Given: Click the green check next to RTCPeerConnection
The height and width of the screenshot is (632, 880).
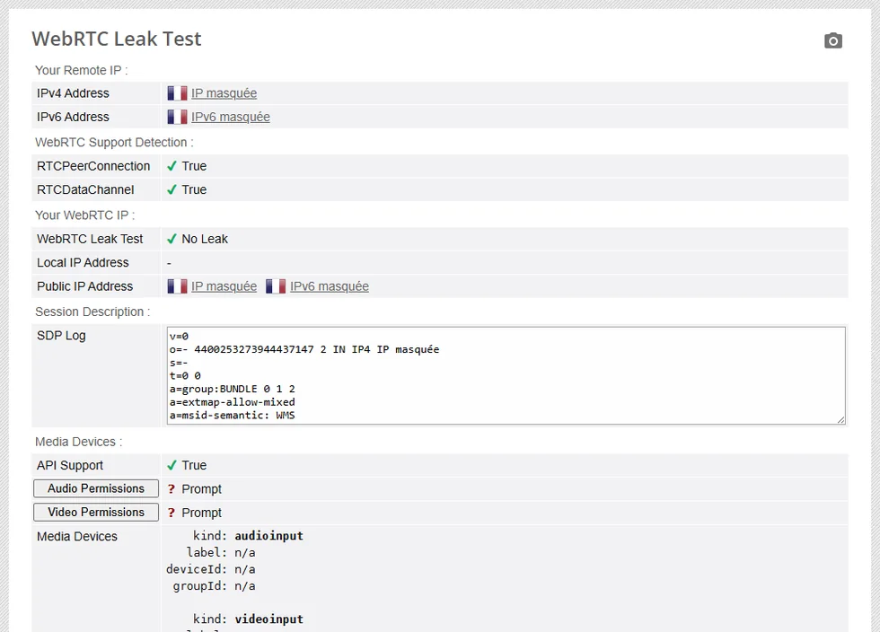Looking at the screenshot, I should (172, 166).
